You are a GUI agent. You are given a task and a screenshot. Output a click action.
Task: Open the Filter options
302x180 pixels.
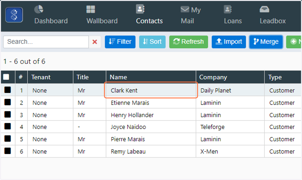coord(120,42)
